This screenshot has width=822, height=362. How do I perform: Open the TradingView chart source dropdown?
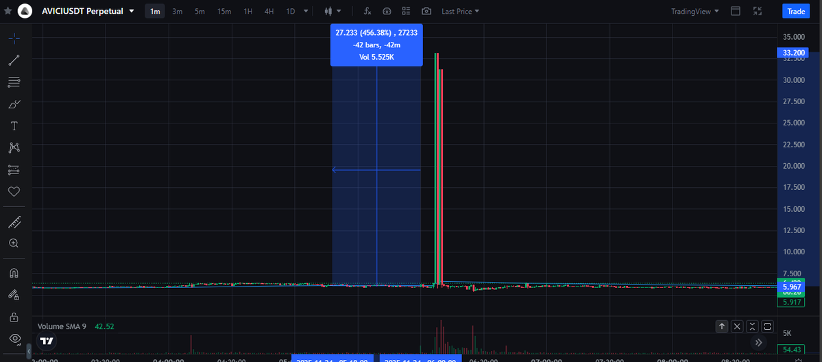pyautogui.click(x=695, y=11)
